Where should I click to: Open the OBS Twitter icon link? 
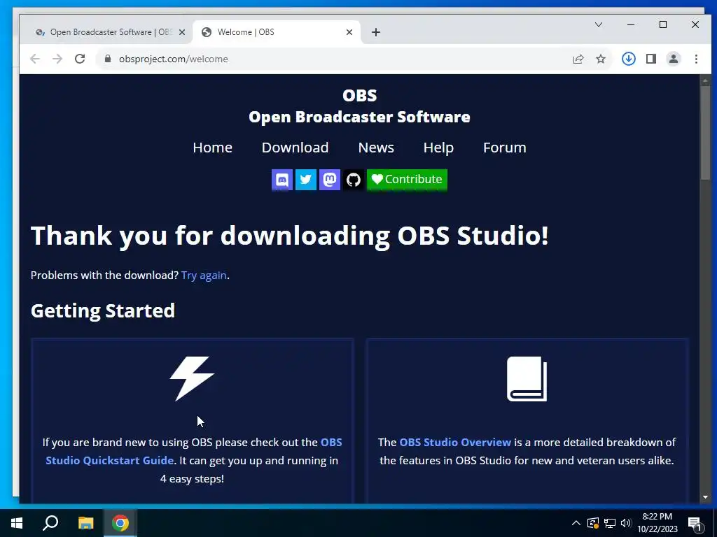tap(305, 180)
